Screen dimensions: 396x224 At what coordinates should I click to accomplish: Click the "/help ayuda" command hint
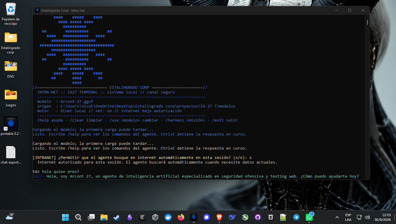click(50, 120)
